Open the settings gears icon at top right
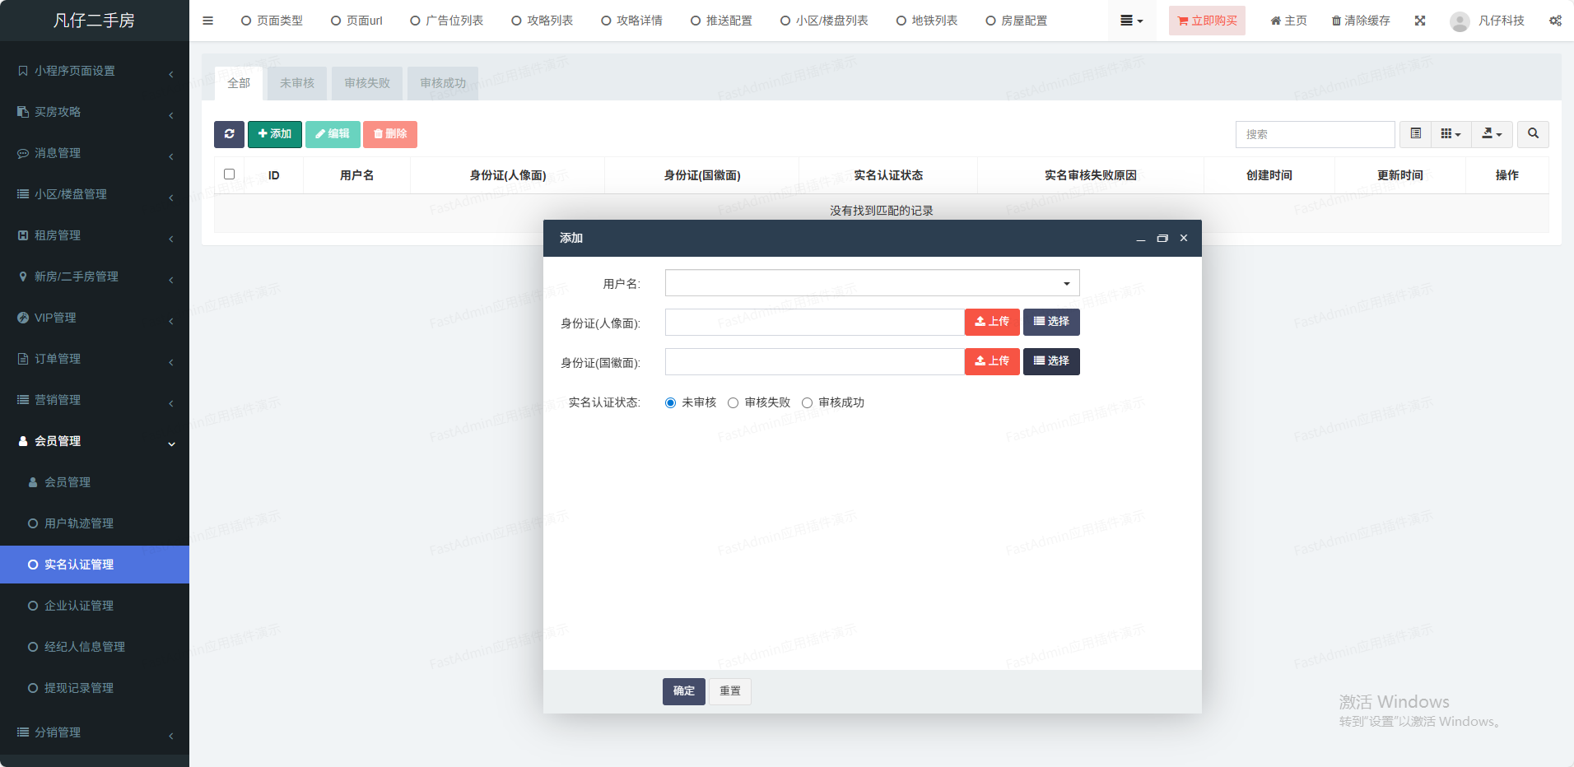This screenshot has height=767, width=1574. [x=1555, y=21]
